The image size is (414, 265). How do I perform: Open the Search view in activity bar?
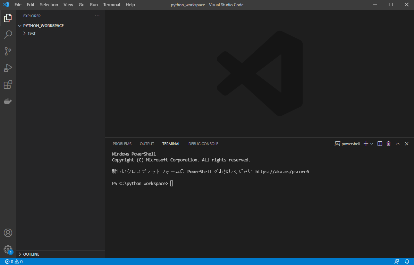pyautogui.click(x=8, y=35)
